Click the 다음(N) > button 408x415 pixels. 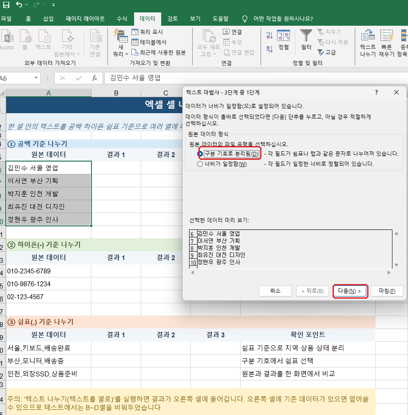pos(349,291)
